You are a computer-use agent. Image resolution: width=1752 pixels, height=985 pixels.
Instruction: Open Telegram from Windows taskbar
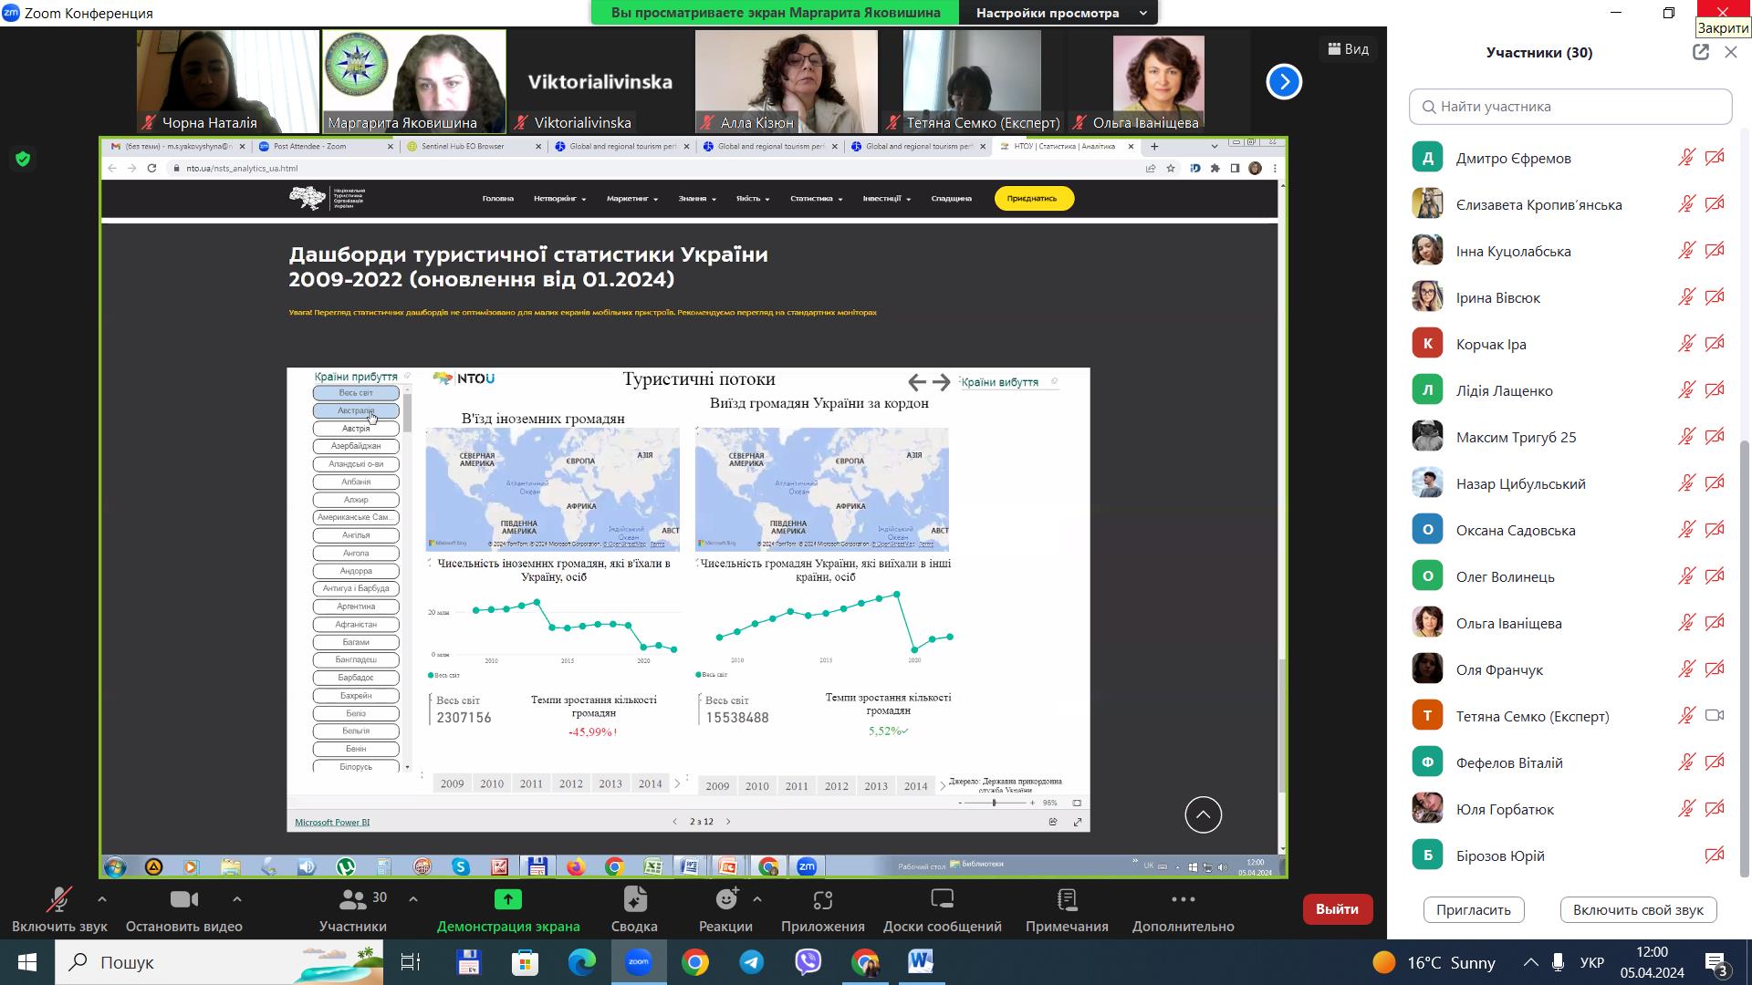pyautogui.click(x=752, y=962)
